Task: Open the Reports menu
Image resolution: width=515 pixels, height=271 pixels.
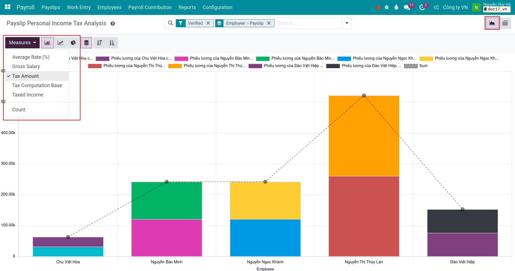Action: pos(187,7)
